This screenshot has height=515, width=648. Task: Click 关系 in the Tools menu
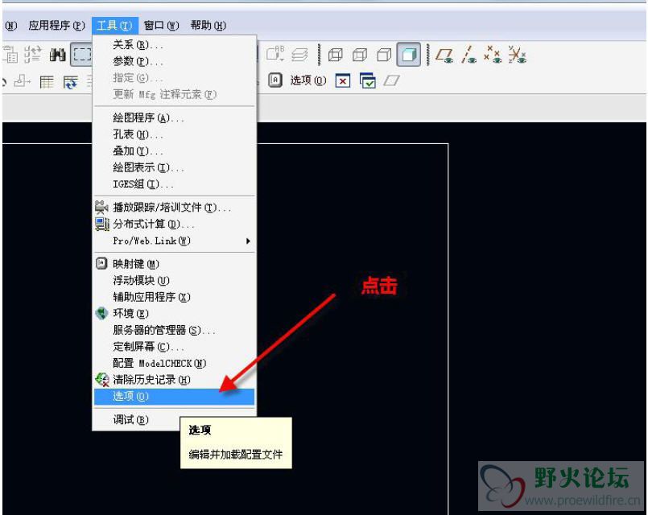(x=138, y=45)
